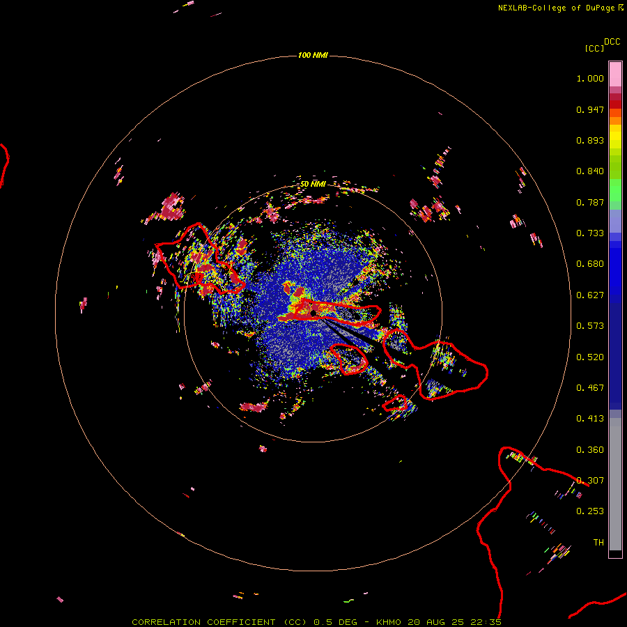Click the 22:35 timestamp in caption
627x627 pixels.
487,622
